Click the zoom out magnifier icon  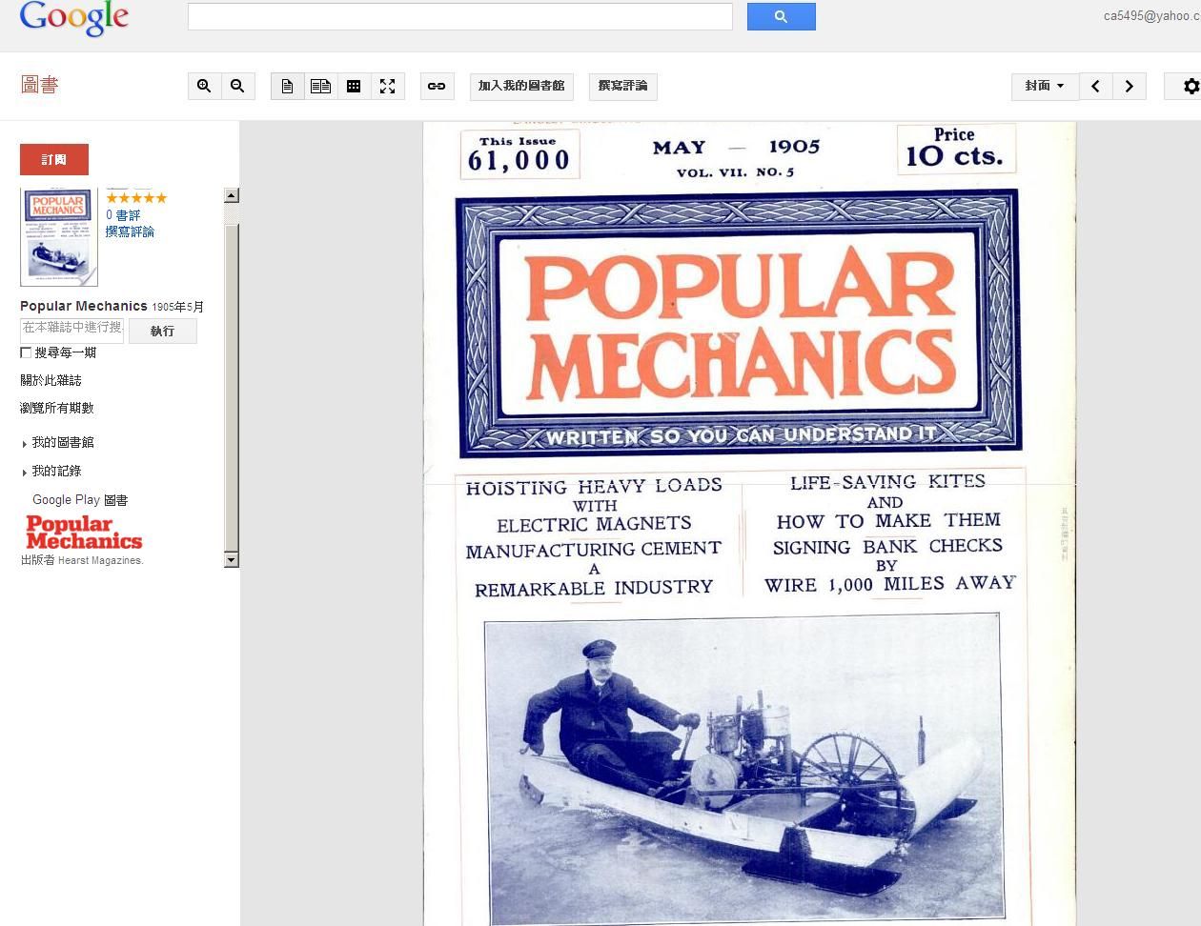pos(238,86)
